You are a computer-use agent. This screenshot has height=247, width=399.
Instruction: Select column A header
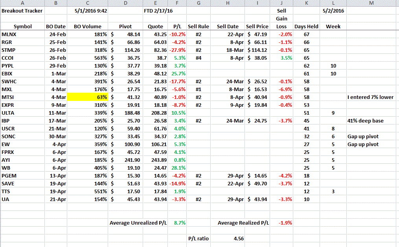(22, 3)
